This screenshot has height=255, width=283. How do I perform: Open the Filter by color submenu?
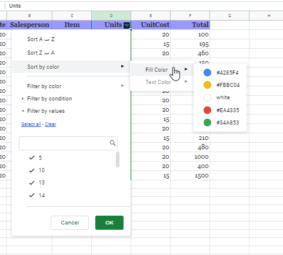[x=71, y=86]
